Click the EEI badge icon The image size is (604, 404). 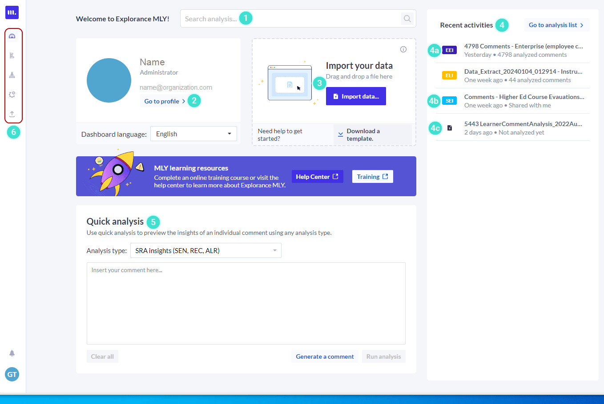coord(449,50)
